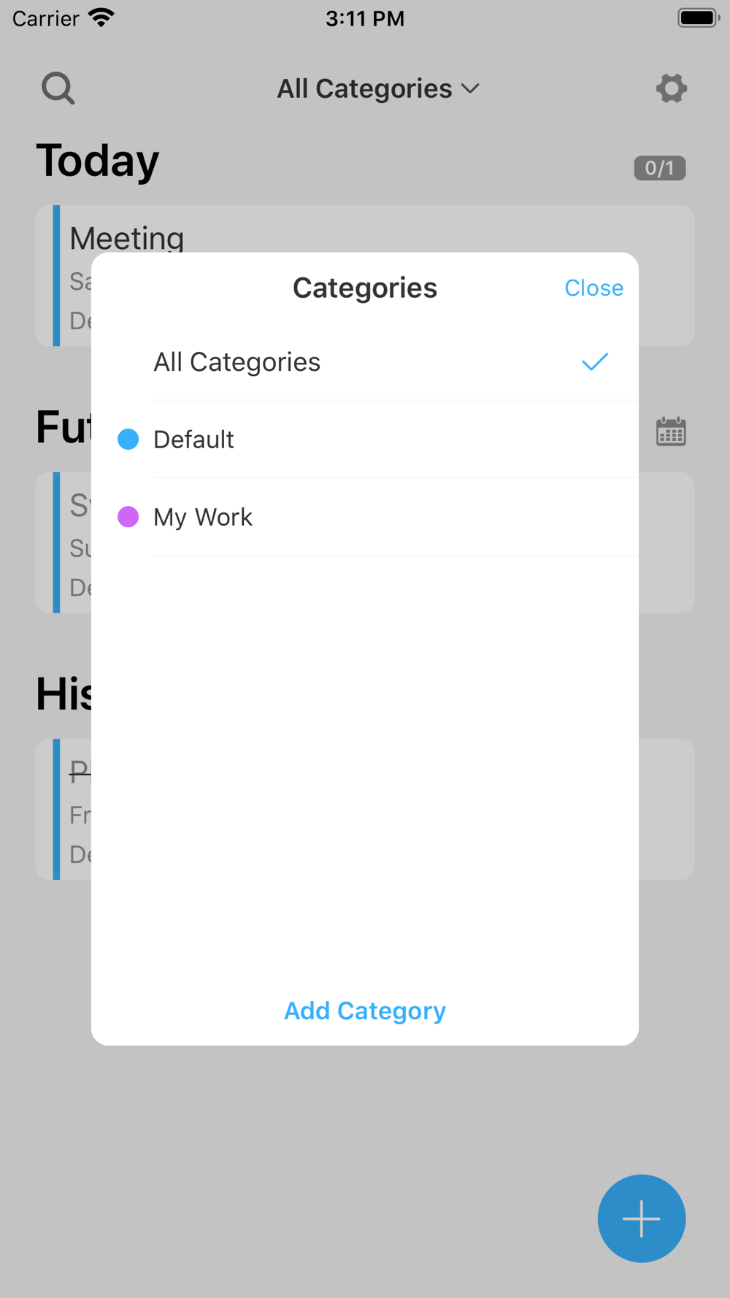Click the battery status icon
Viewport: 730px width, 1298px height.
coord(699,18)
